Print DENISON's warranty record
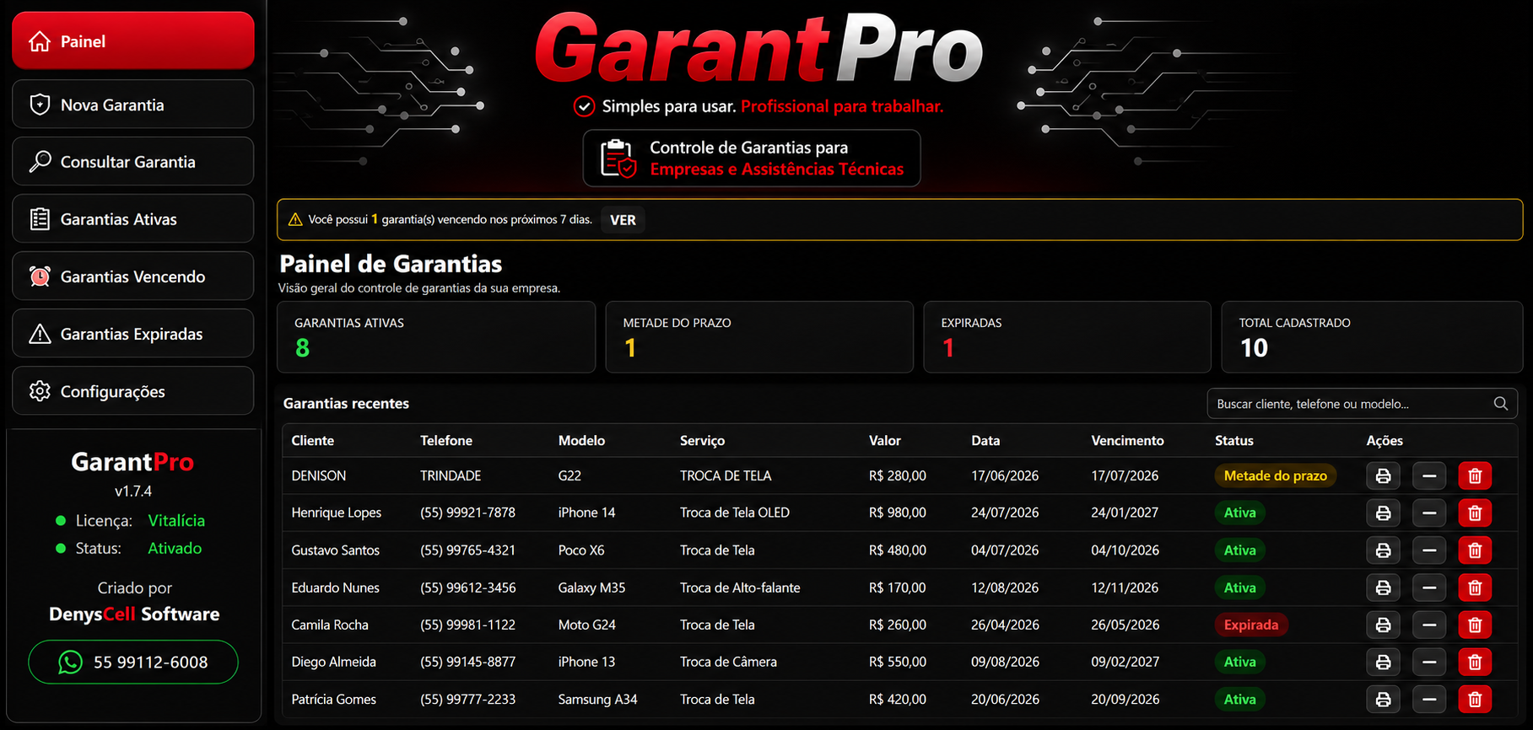The width and height of the screenshot is (1533, 730). pyautogui.click(x=1383, y=476)
